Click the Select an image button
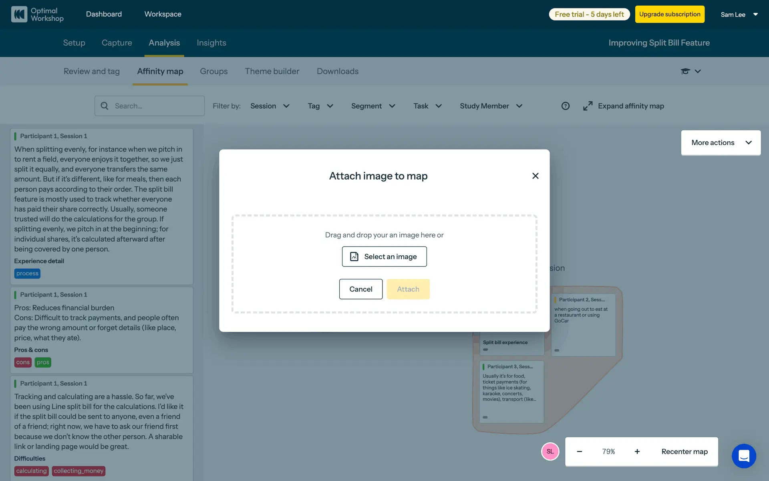This screenshot has width=769, height=481. [x=384, y=257]
